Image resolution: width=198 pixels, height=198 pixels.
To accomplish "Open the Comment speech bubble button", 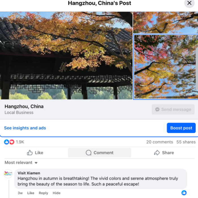I will pyautogui.click(x=100, y=153).
